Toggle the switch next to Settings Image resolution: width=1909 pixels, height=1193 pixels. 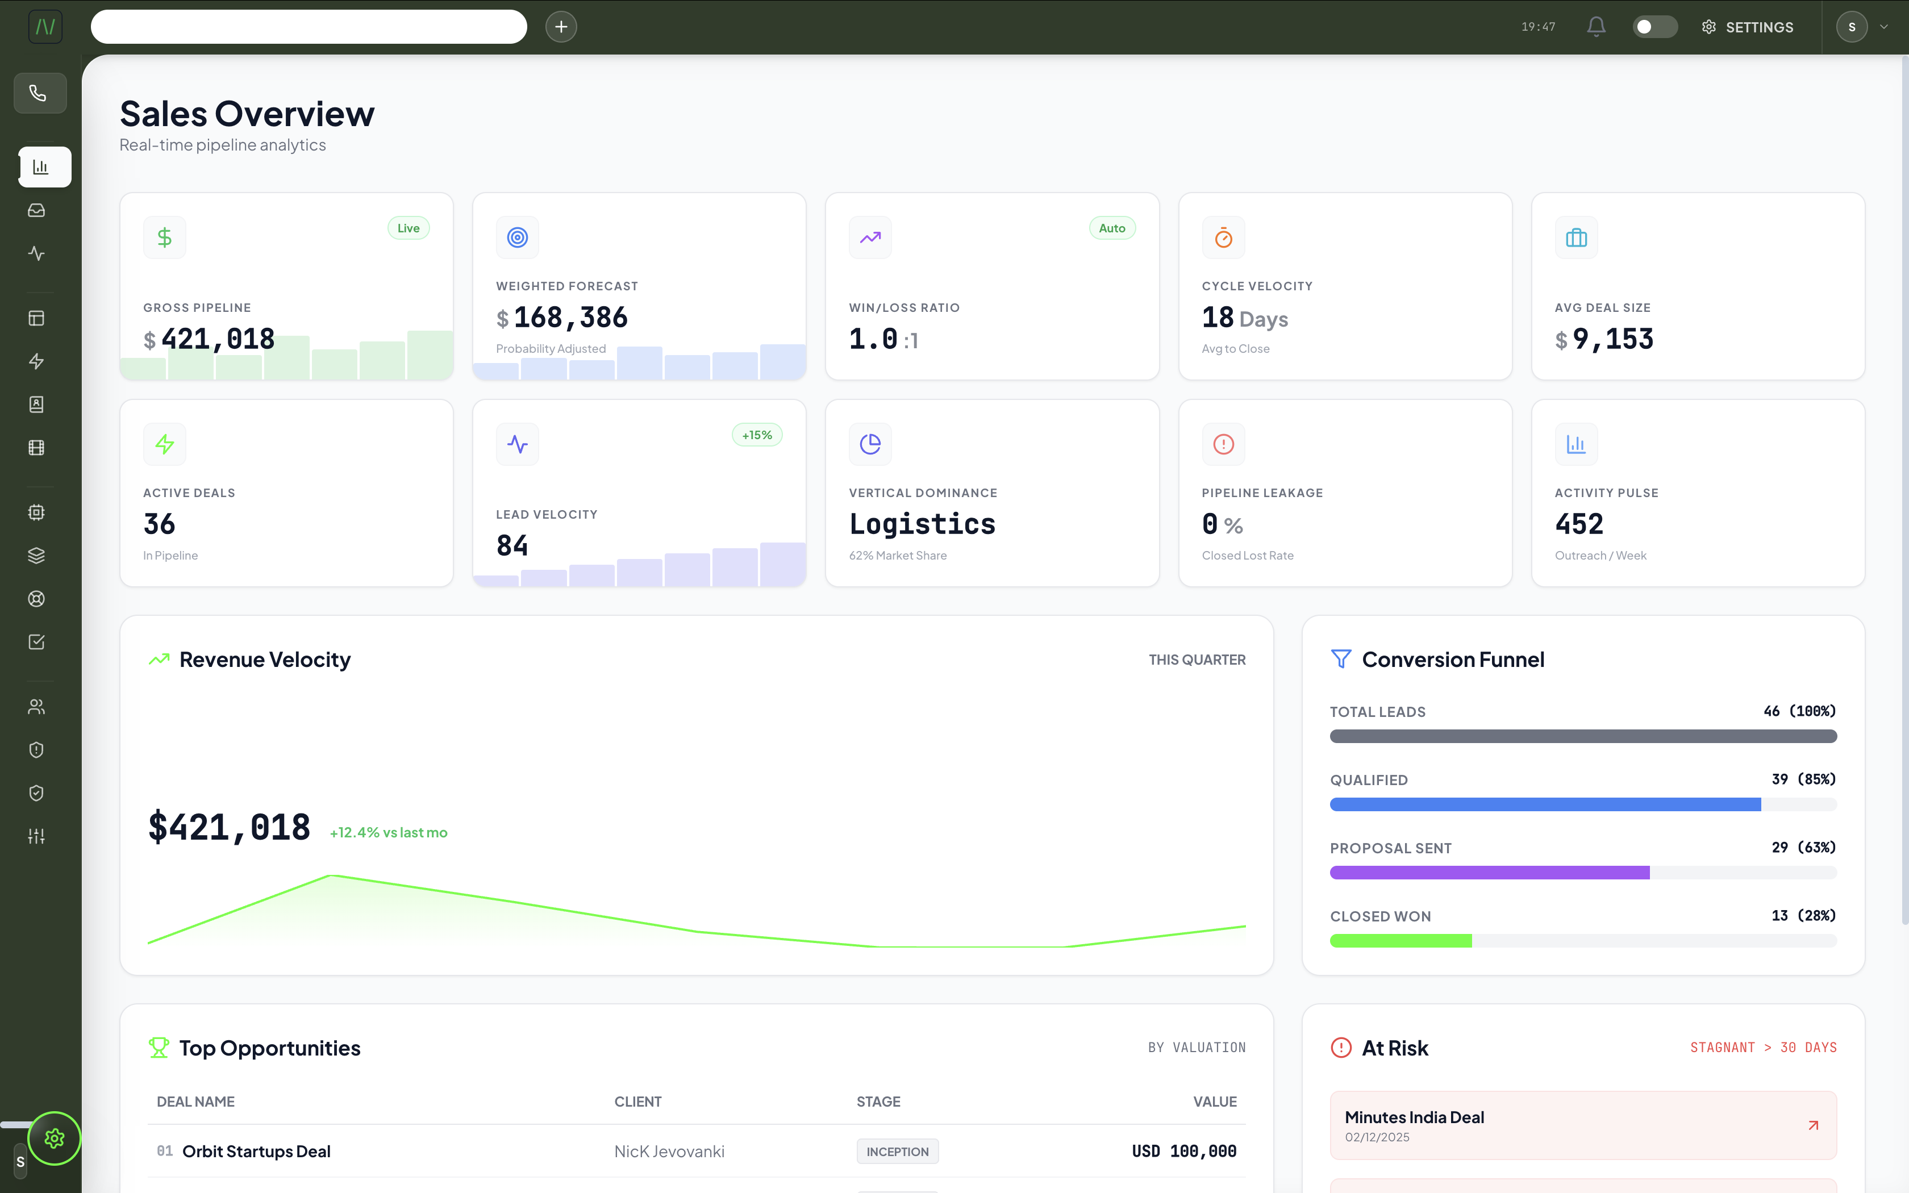(x=1654, y=27)
